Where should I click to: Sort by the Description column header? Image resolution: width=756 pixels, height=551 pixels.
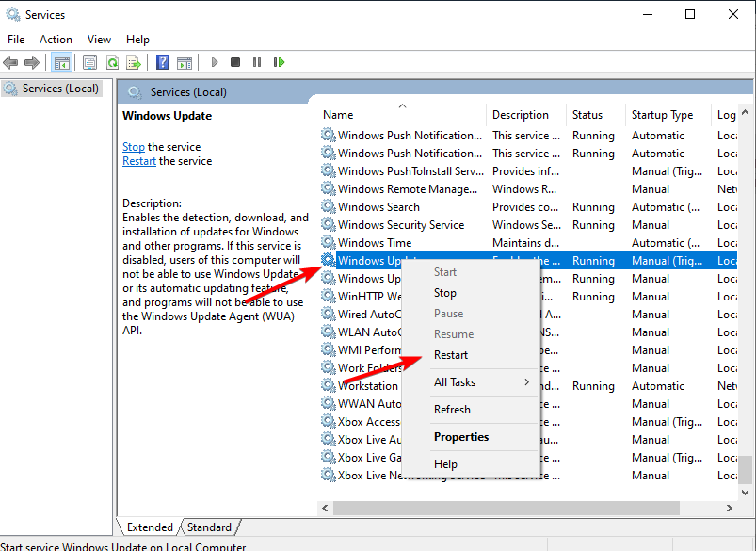pyautogui.click(x=526, y=114)
